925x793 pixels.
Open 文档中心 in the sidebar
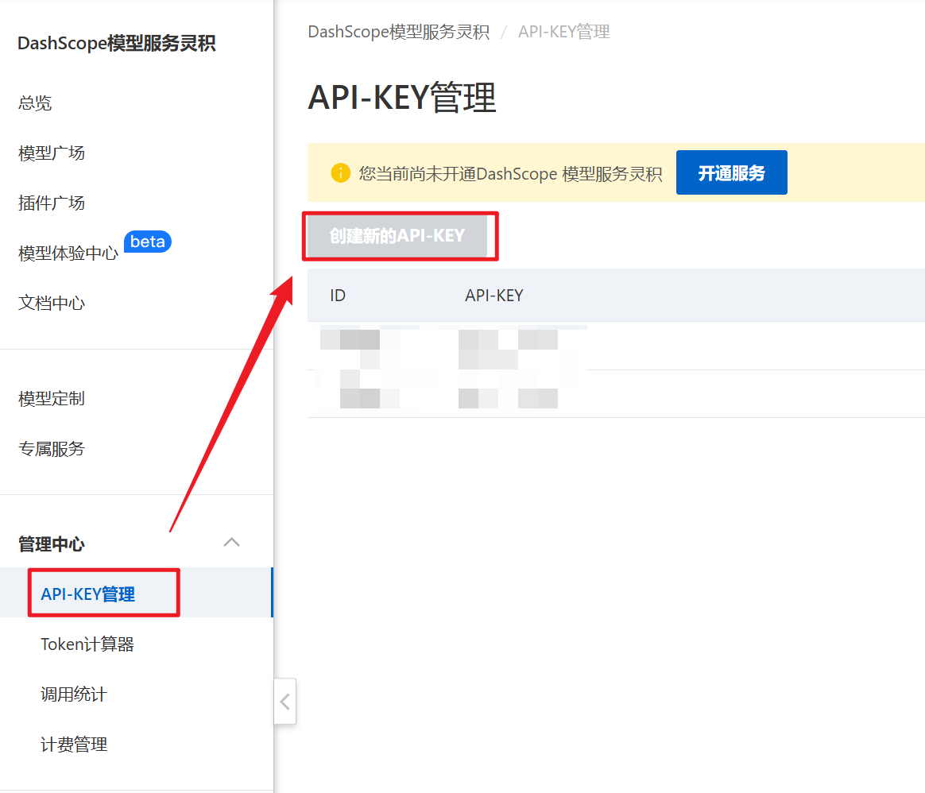click(52, 304)
